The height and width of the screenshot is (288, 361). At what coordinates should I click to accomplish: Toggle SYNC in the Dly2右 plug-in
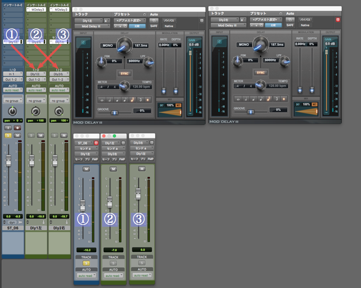point(261,73)
